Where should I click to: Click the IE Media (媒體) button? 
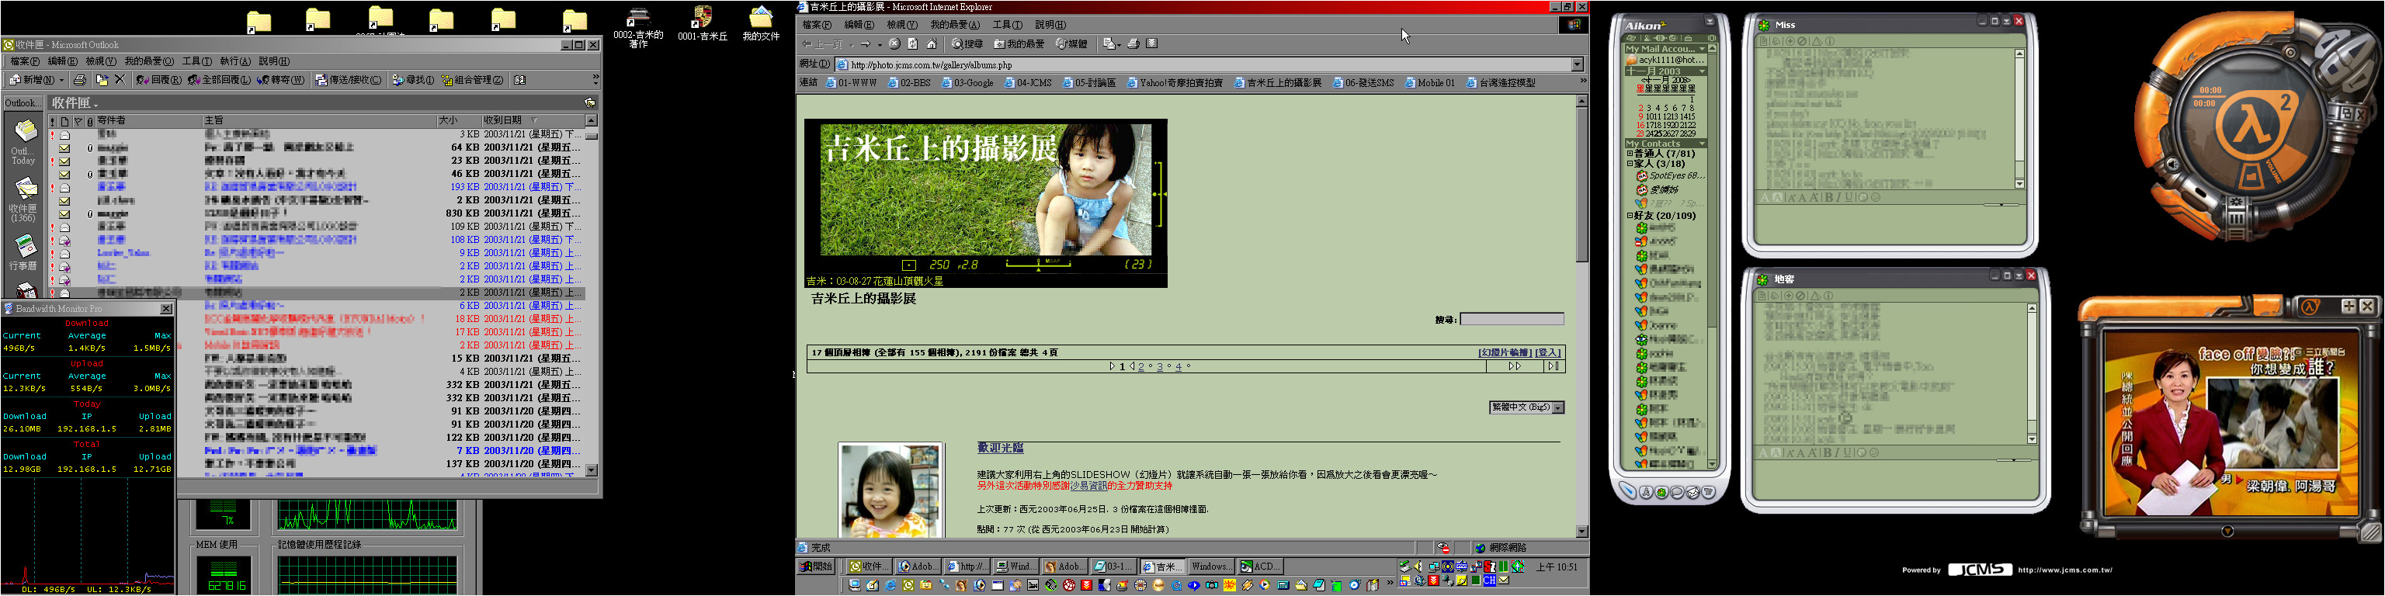(x=1071, y=43)
